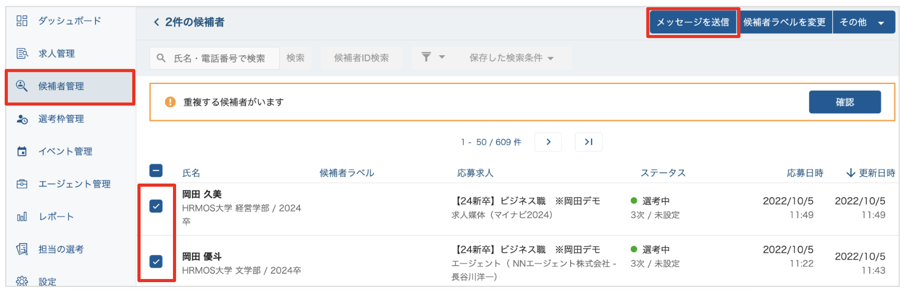The height and width of the screenshot is (291, 904).
Task: Click the report bar chart icon
Action: pyautogui.click(x=22, y=216)
